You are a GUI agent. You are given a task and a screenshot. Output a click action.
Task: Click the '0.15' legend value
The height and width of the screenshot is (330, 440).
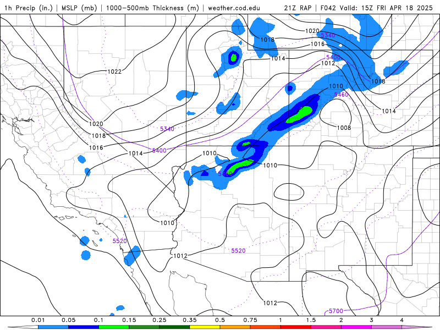129,320
